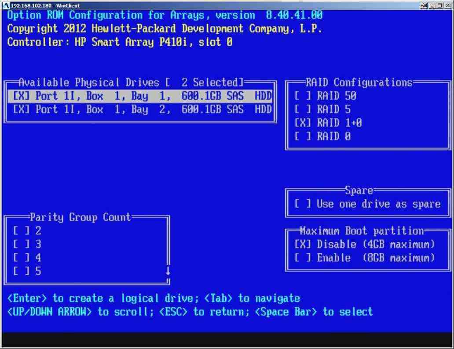The height and width of the screenshot is (349, 454).
Task: Click the '<ESC> to return' hint text
Action: [x=204, y=312]
